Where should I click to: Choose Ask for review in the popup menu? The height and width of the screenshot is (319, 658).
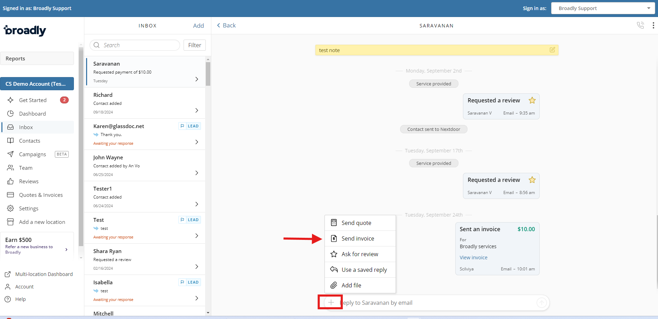tap(360, 254)
